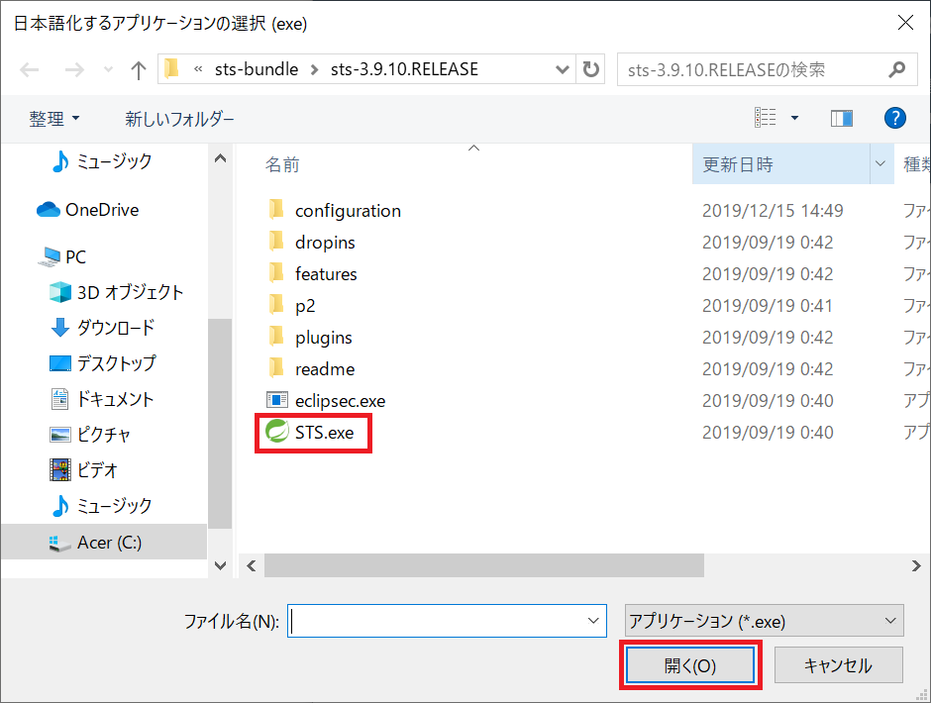The width and height of the screenshot is (931, 703).
Task: Go forward with the right arrow button
Action: click(74, 70)
